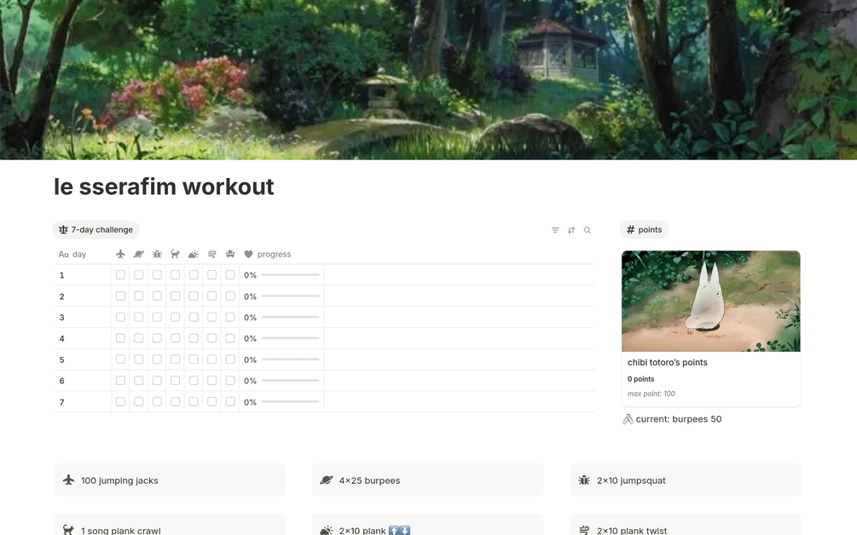Click the planet icon on burpees card

[x=327, y=480]
